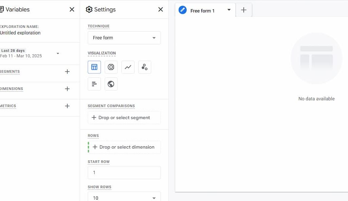Select the geo map visualization
The image size is (348, 201).
(111, 84)
